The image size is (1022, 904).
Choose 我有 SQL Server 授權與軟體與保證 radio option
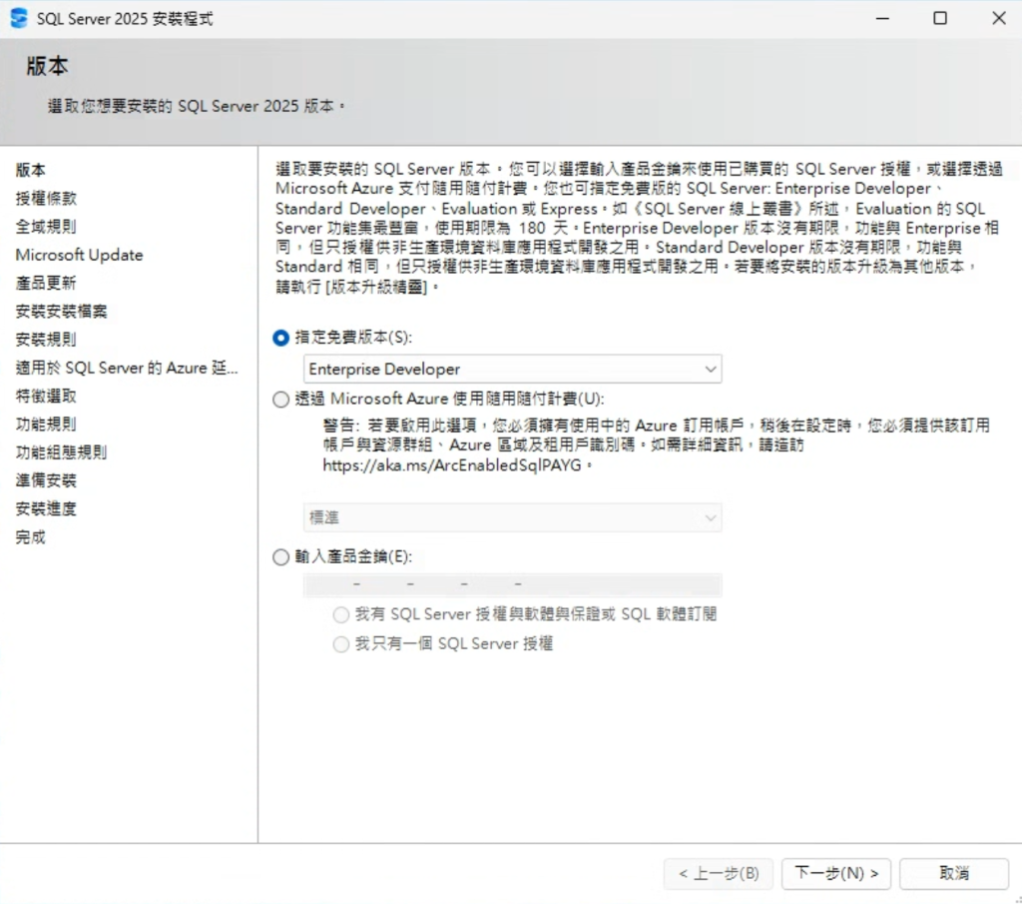(x=341, y=614)
